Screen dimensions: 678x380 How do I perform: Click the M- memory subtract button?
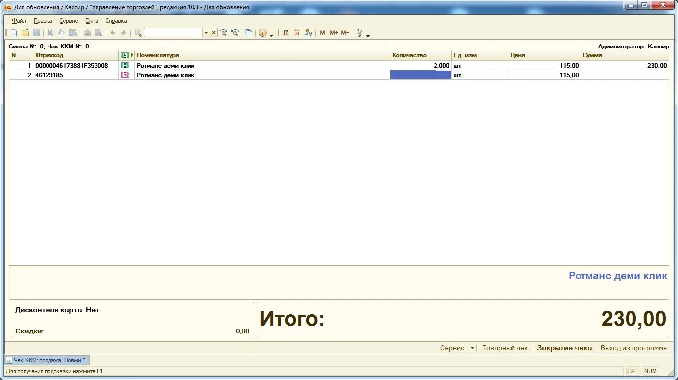pos(345,33)
